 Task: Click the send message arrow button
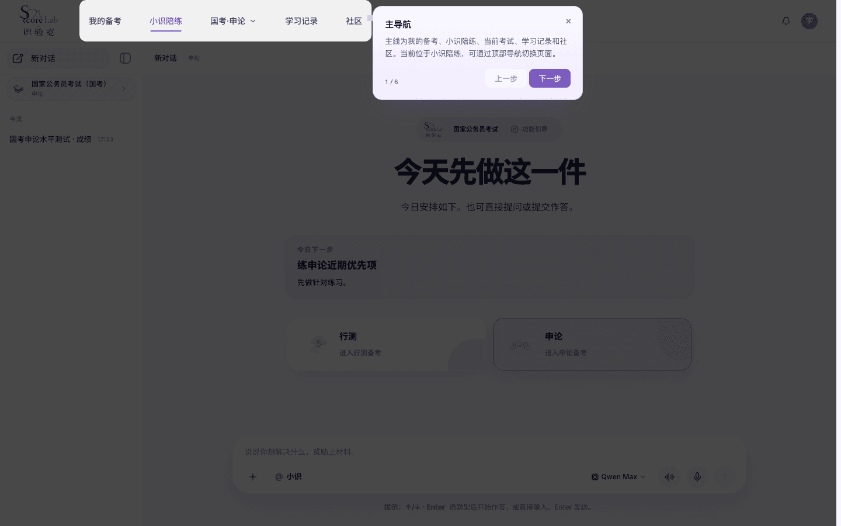(725, 477)
